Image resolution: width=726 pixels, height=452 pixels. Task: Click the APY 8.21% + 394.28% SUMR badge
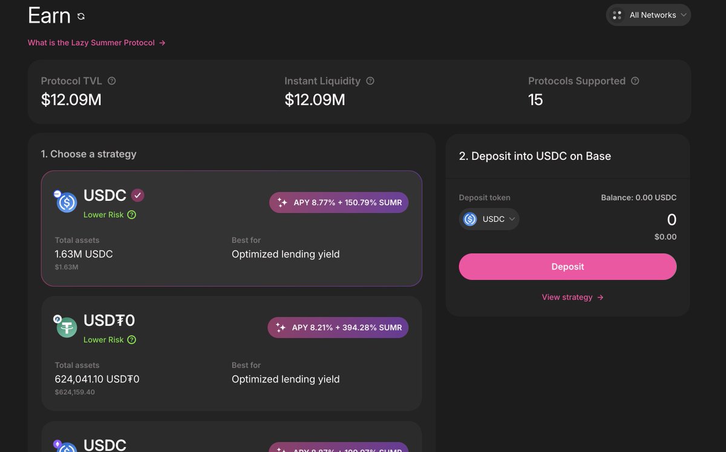338,328
